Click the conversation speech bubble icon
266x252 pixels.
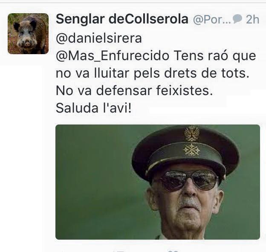pyautogui.click(x=237, y=19)
